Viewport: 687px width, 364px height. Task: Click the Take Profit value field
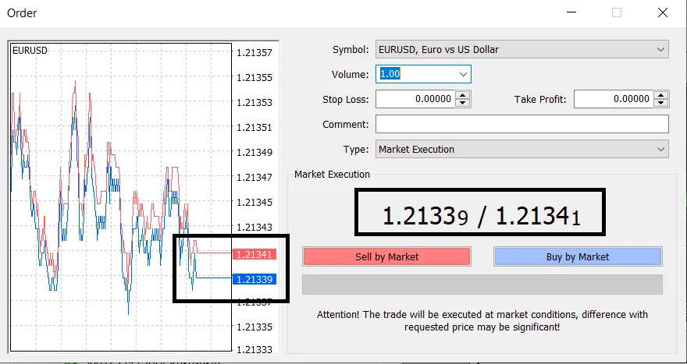613,100
